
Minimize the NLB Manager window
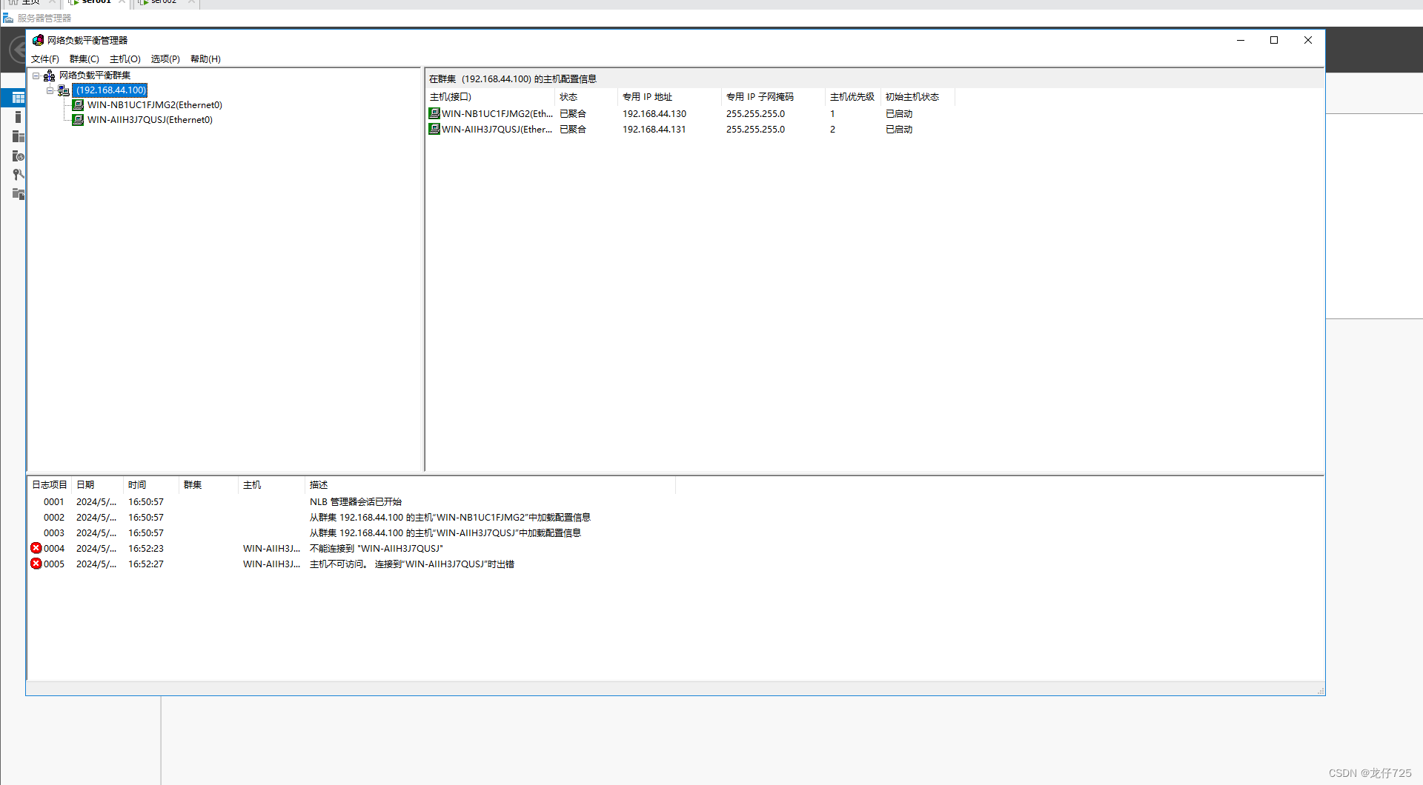[1241, 40]
